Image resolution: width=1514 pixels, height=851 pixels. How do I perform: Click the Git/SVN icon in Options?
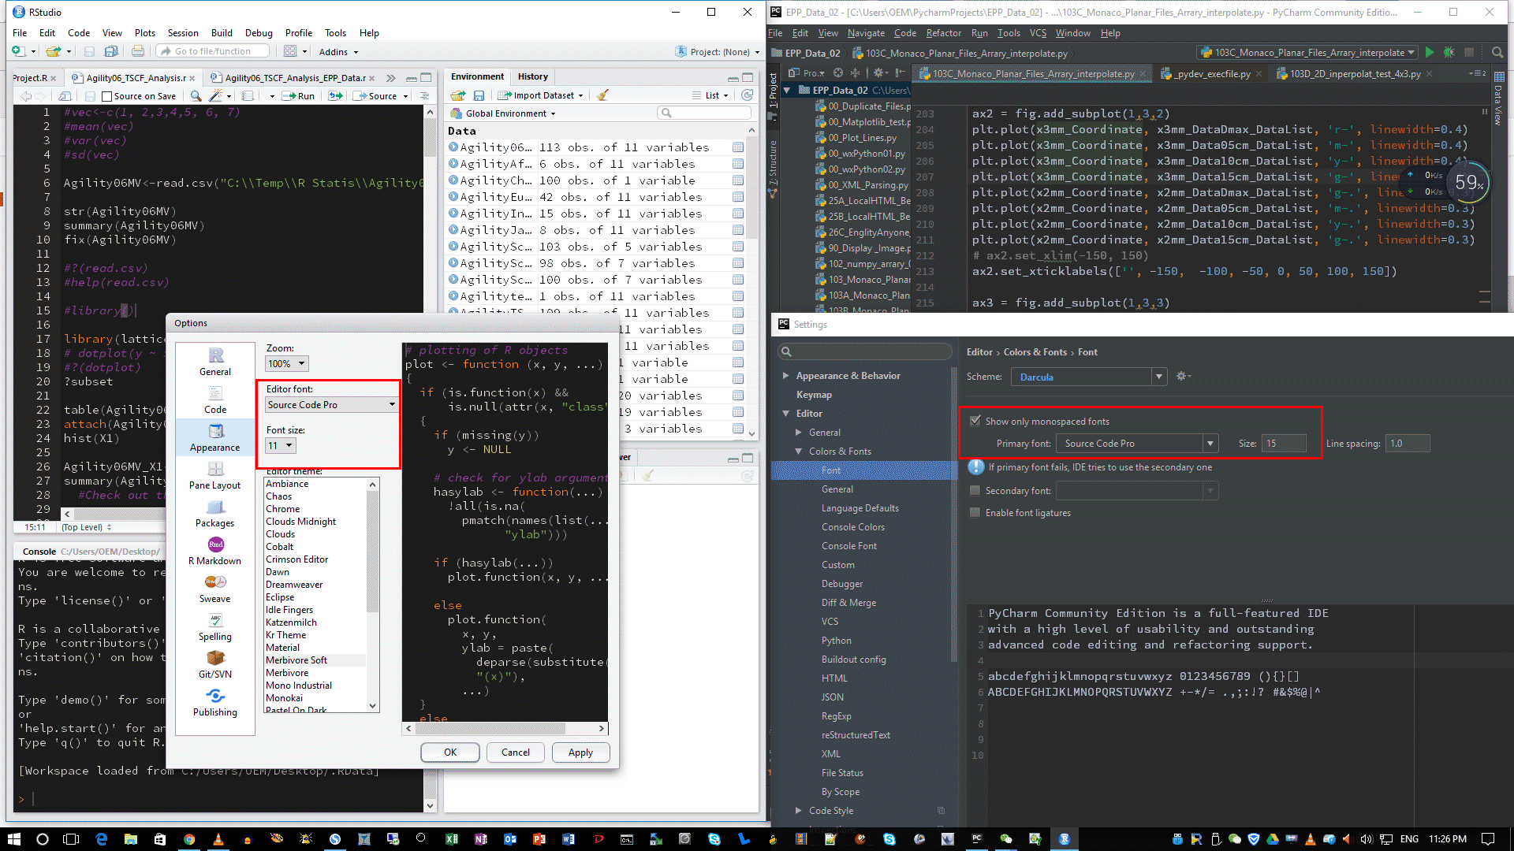tap(215, 658)
